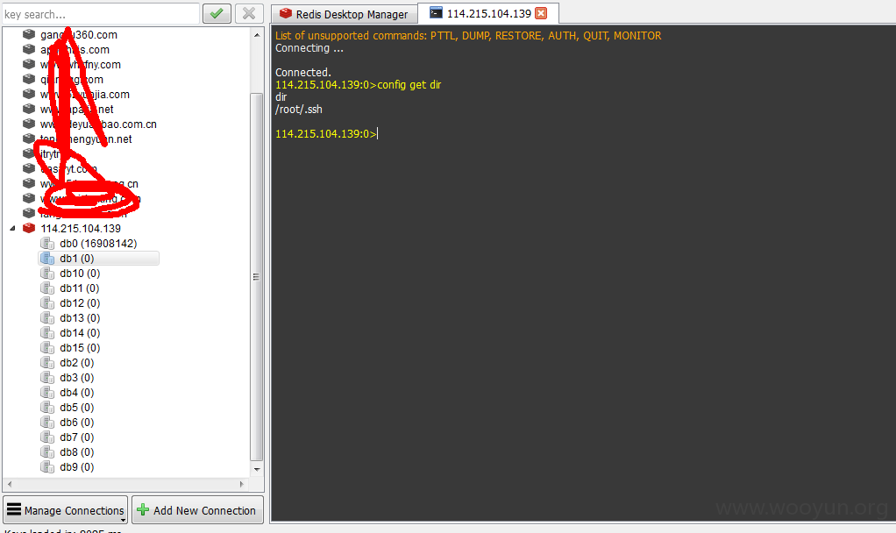Select the gray server icon at the top of the connection list

pyautogui.click(x=29, y=34)
